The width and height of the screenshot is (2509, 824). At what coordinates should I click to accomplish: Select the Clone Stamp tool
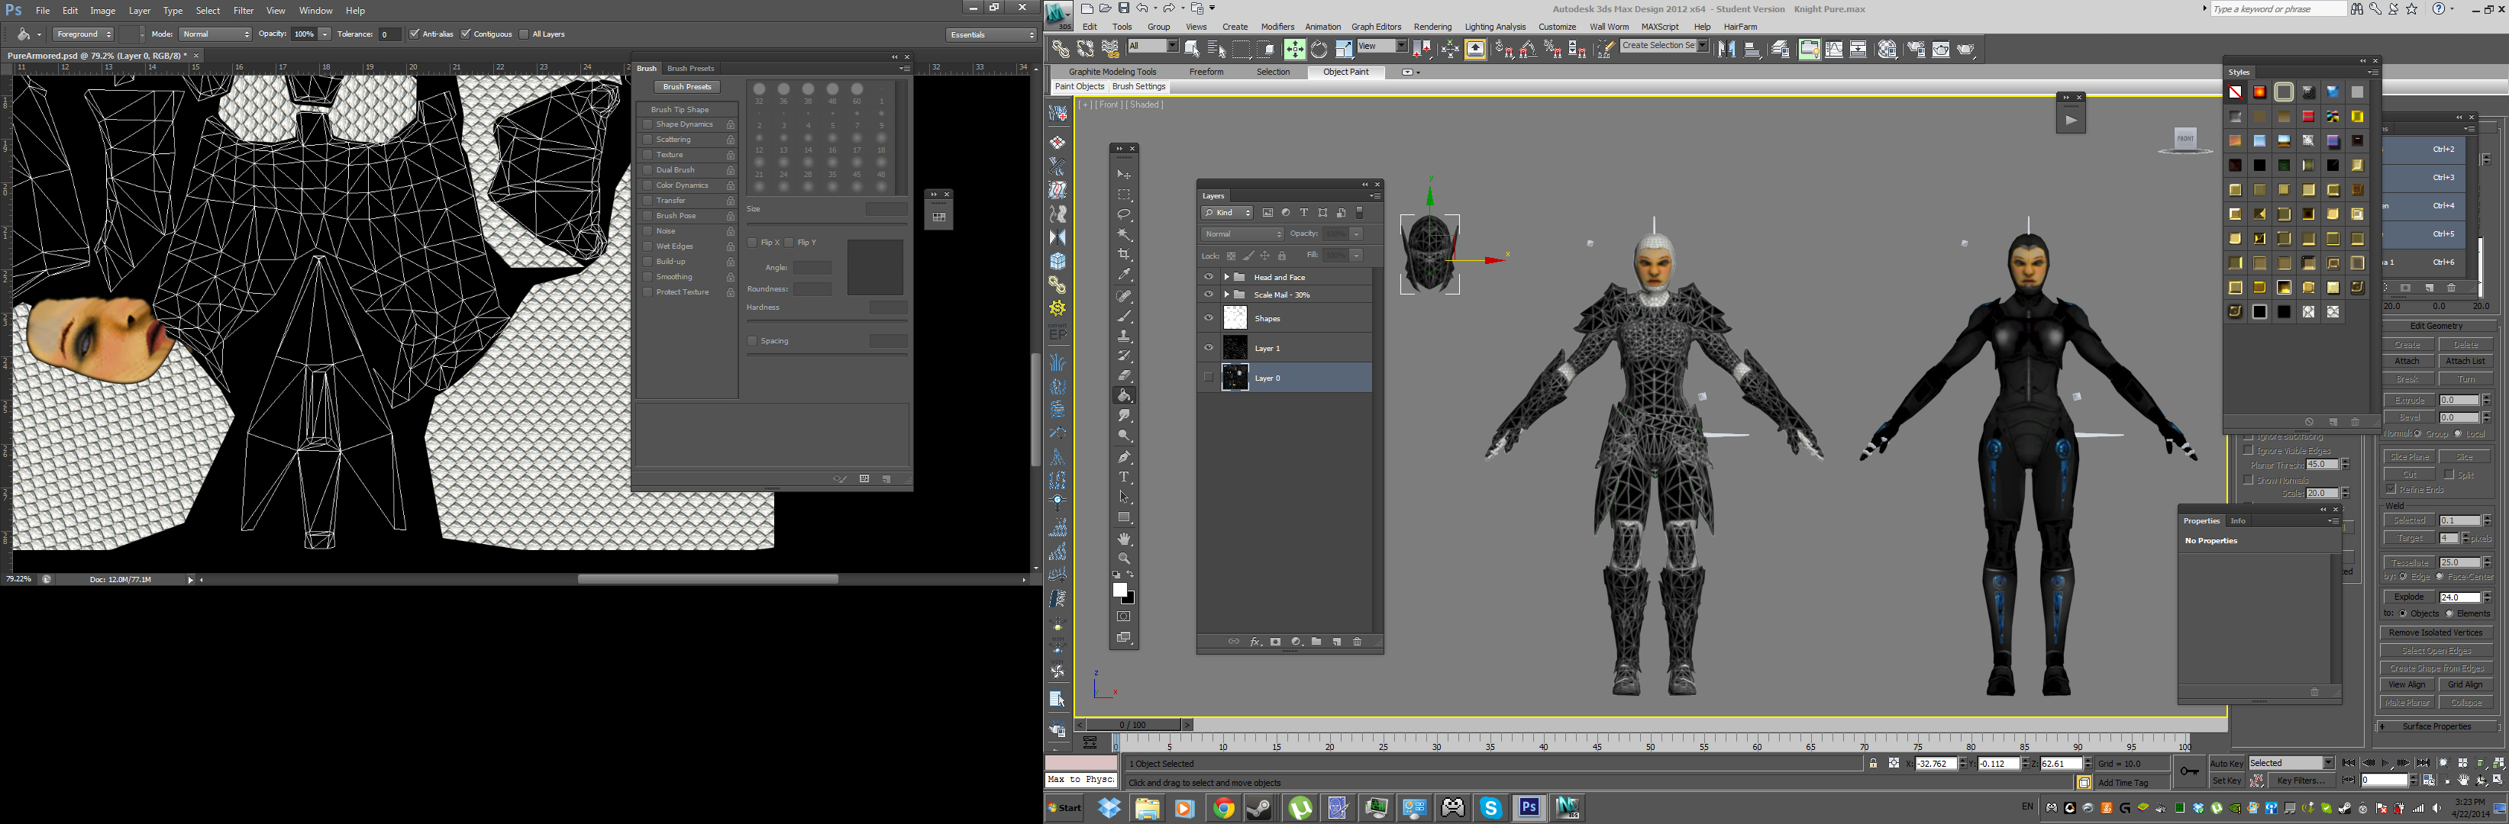click(x=1124, y=336)
